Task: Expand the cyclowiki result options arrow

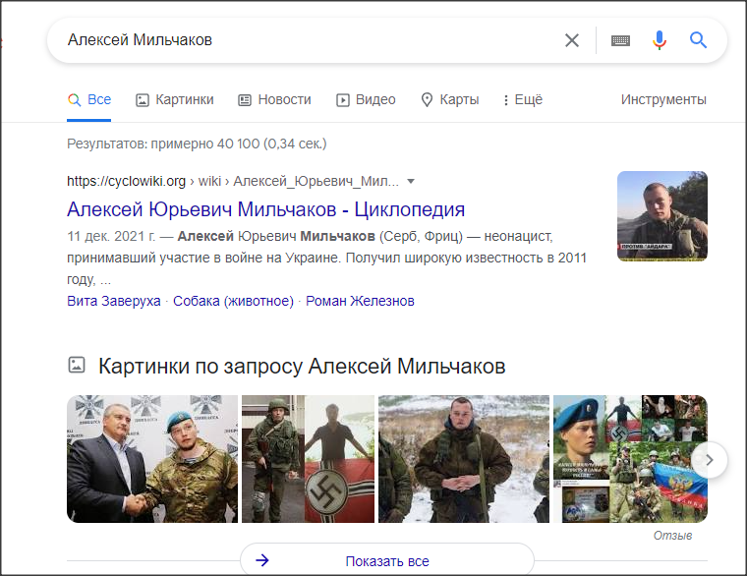Action: coord(411,181)
